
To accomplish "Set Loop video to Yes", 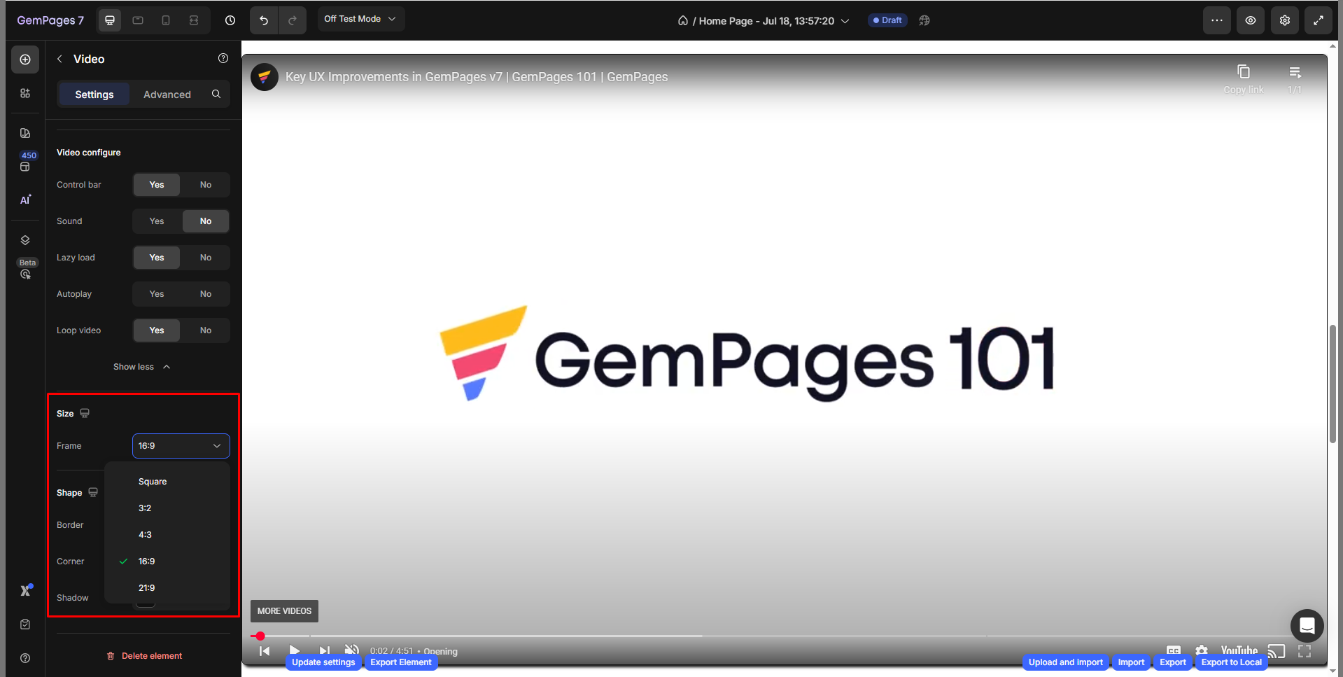I will (157, 330).
